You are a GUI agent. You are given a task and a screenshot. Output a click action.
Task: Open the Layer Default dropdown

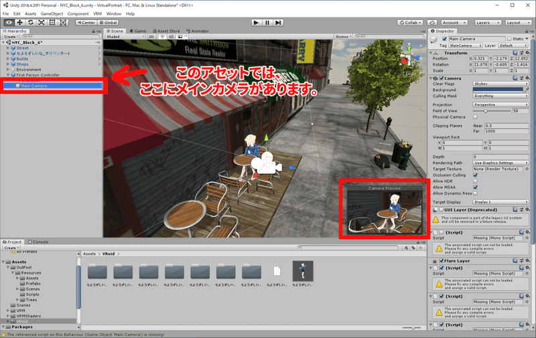[513, 46]
